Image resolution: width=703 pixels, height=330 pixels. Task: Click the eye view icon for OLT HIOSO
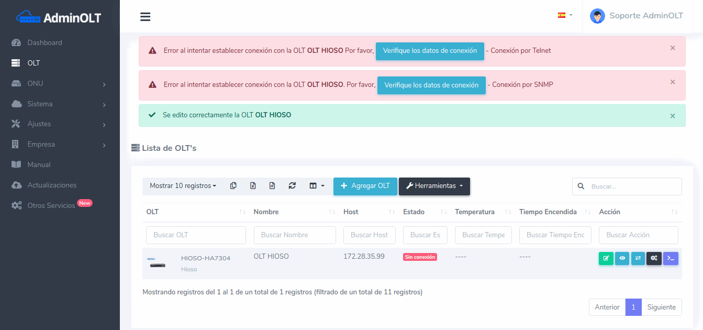coord(622,259)
